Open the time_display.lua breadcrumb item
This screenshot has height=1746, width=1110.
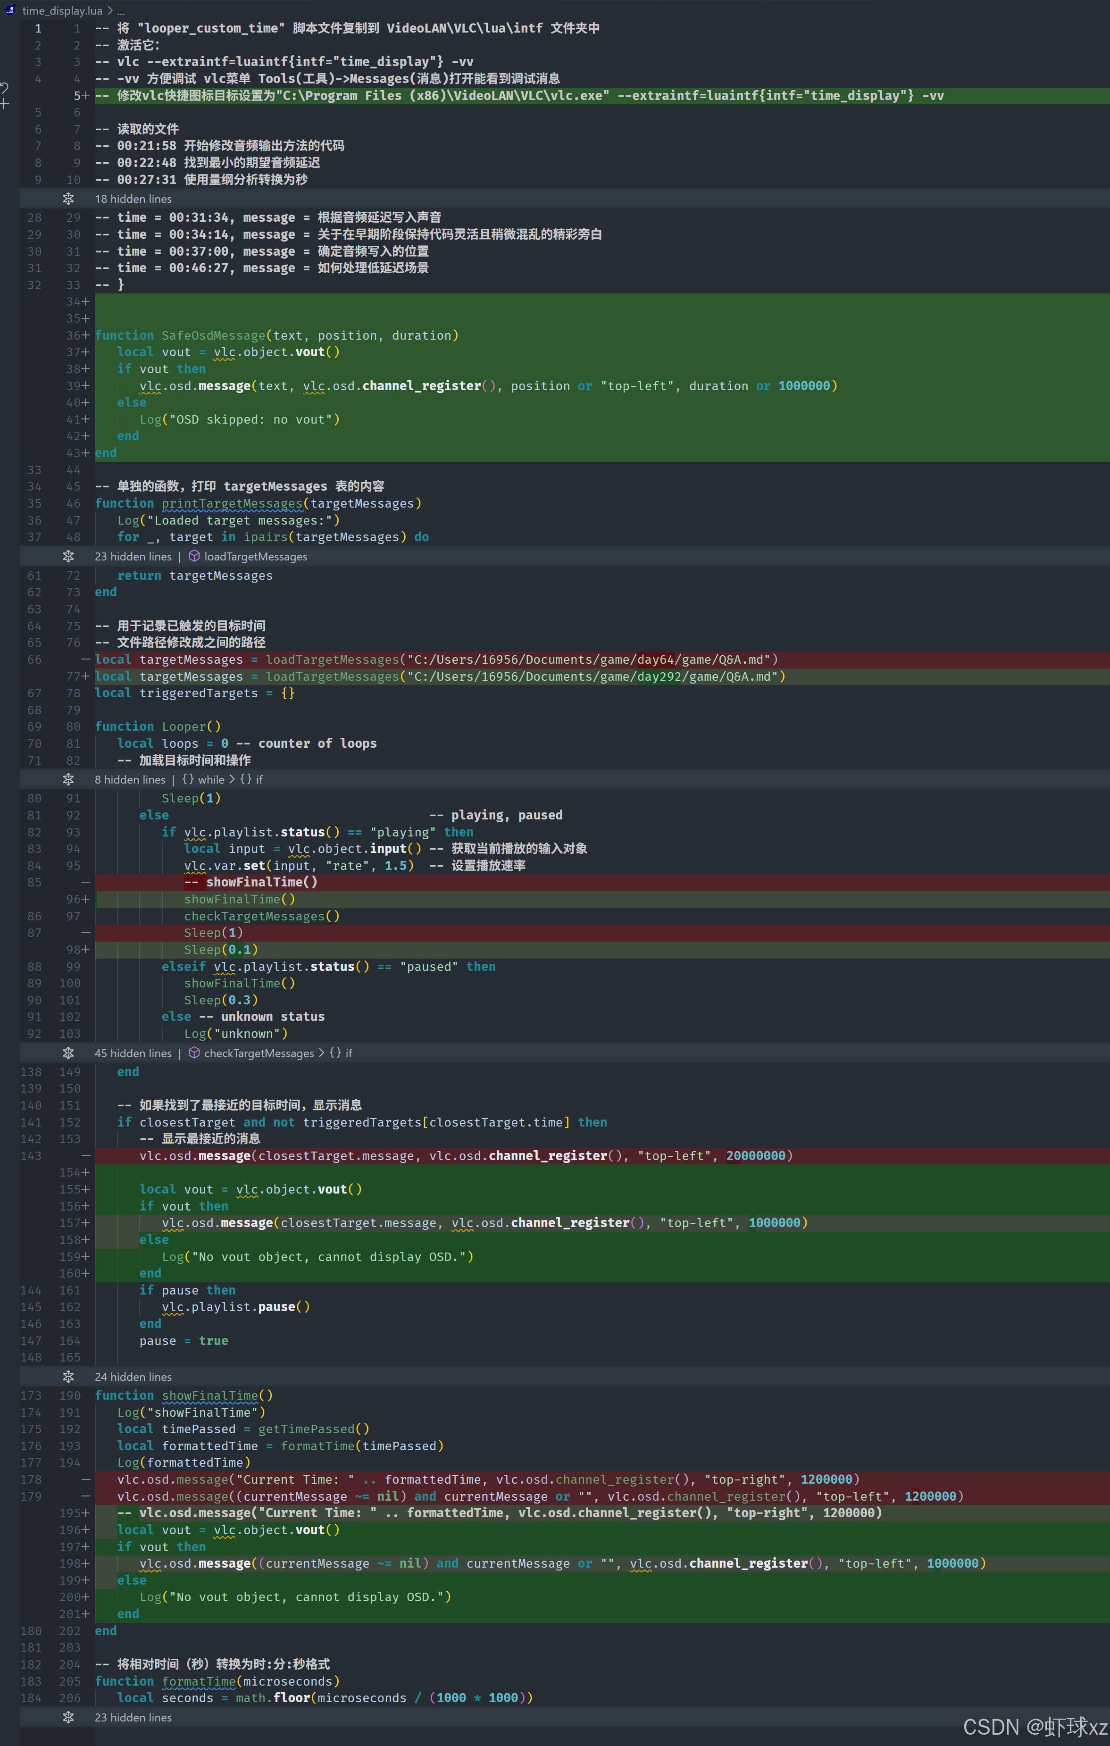click(62, 10)
